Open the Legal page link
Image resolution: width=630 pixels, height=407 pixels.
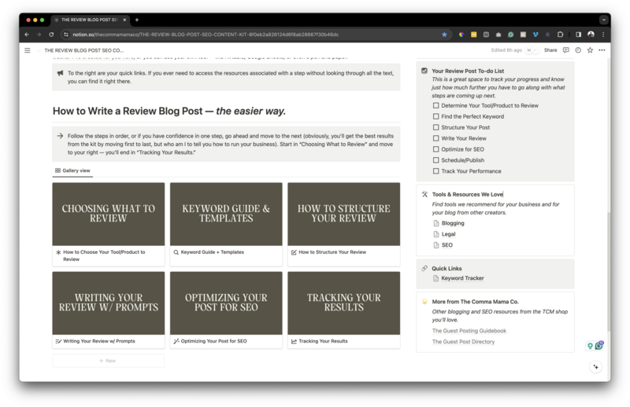pyautogui.click(x=448, y=234)
